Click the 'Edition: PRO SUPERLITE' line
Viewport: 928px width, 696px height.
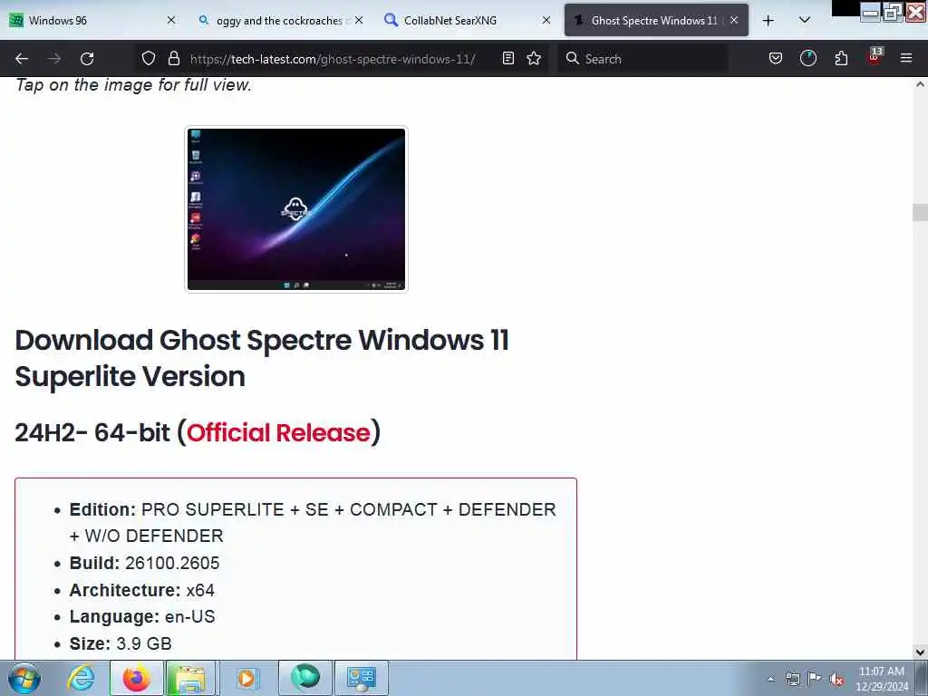click(x=313, y=523)
